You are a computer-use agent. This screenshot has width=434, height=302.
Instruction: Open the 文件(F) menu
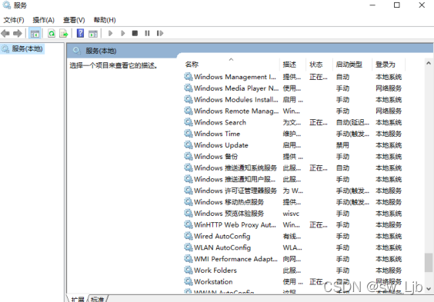(x=14, y=20)
